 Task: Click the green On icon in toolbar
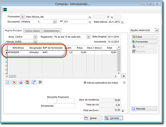click(x=5, y=10)
